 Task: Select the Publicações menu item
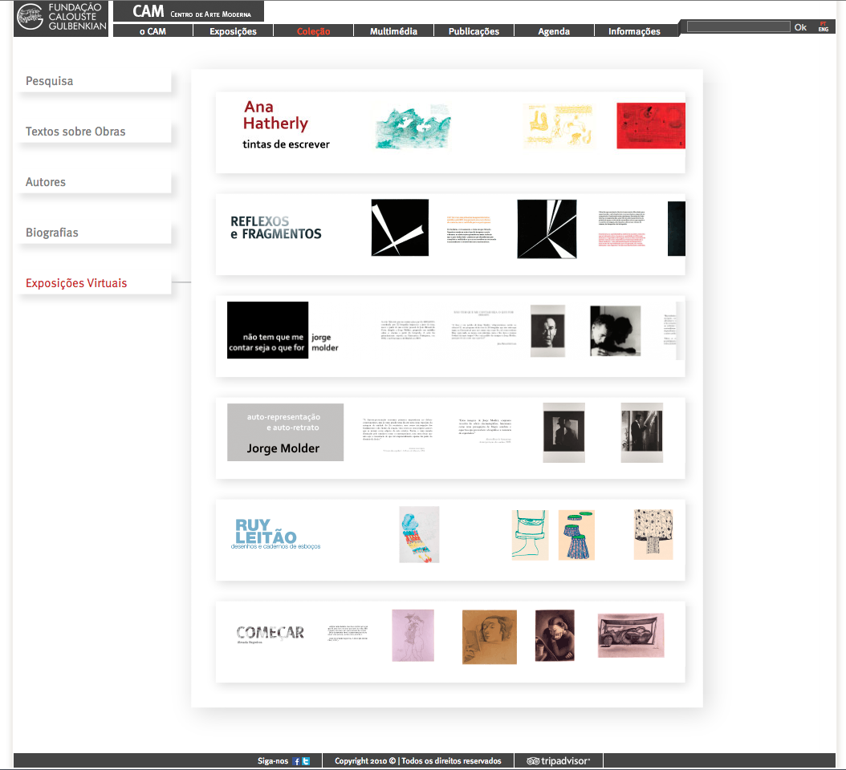(474, 31)
